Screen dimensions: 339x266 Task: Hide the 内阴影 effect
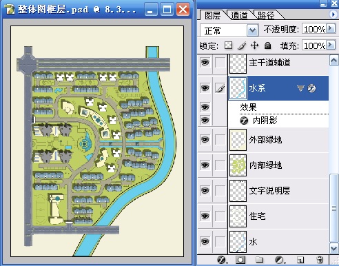(205, 120)
